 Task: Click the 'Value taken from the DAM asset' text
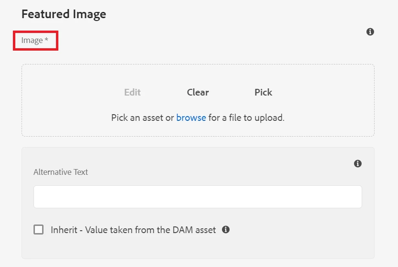click(x=163, y=230)
